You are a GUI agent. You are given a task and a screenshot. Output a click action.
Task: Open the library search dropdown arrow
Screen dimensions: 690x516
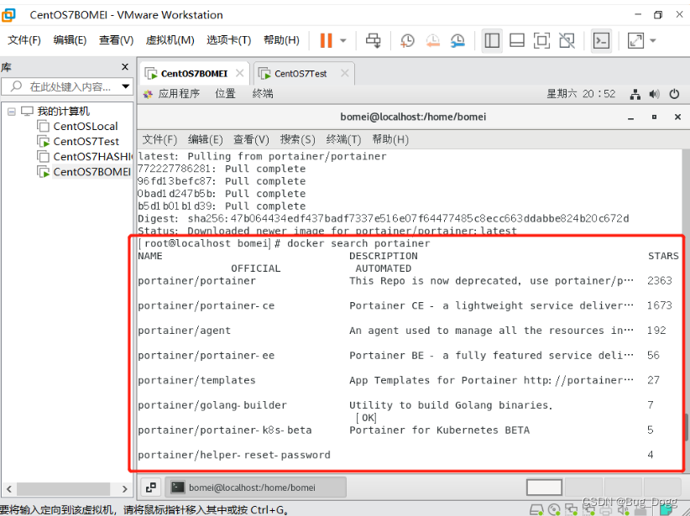[126, 86]
